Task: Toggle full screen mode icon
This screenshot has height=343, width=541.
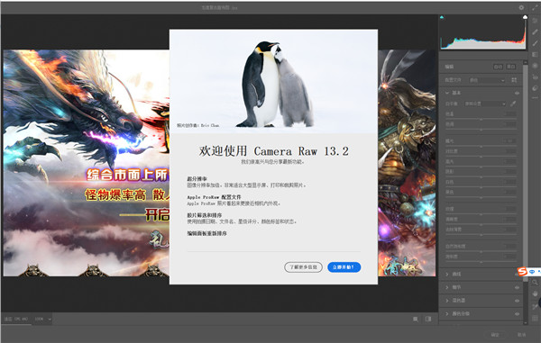Action: point(535,7)
